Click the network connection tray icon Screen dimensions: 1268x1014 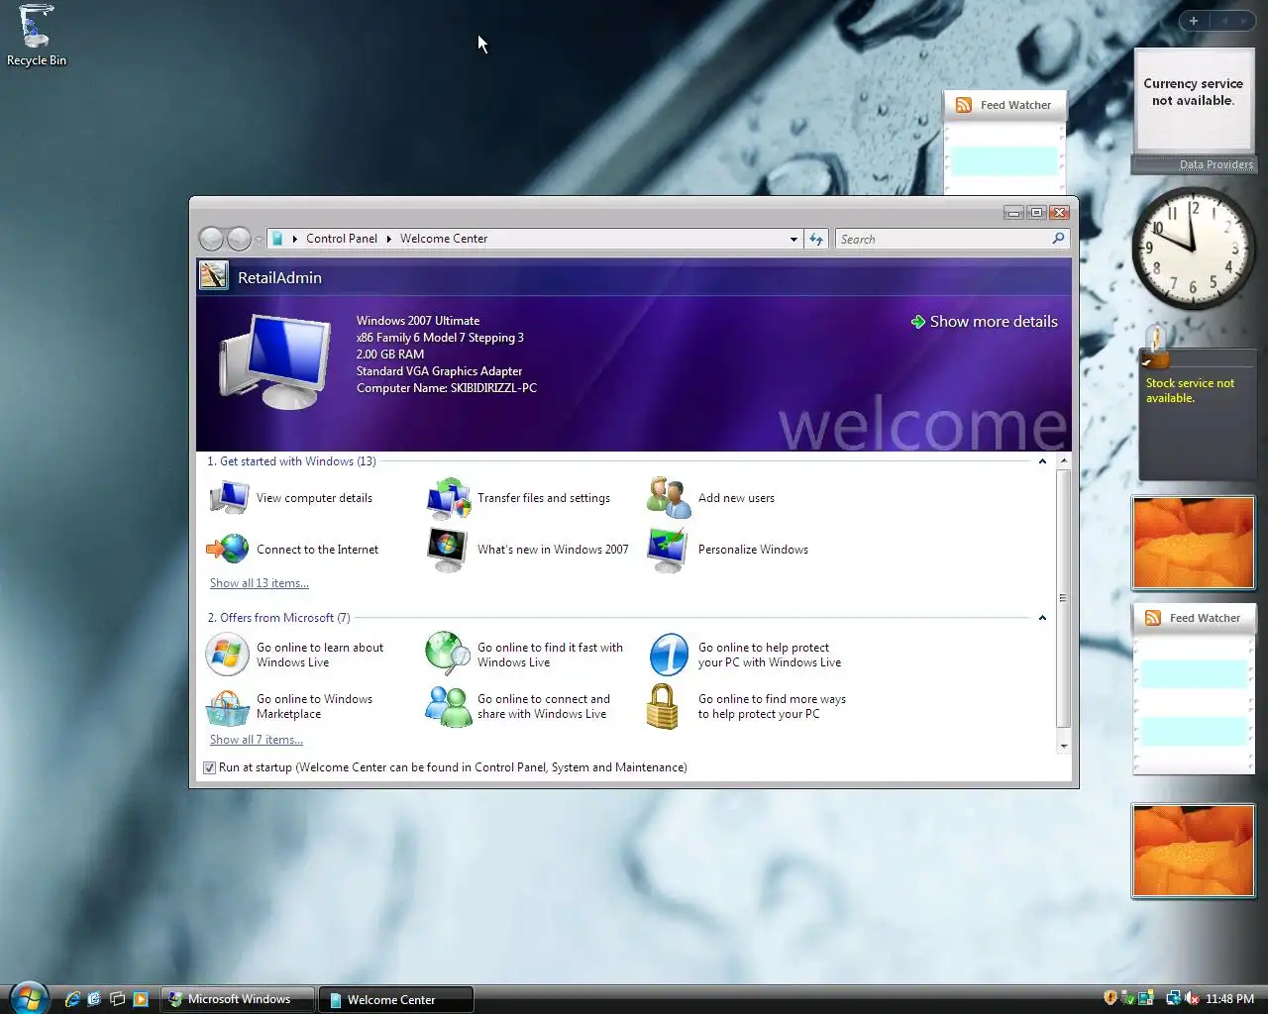point(1173,998)
